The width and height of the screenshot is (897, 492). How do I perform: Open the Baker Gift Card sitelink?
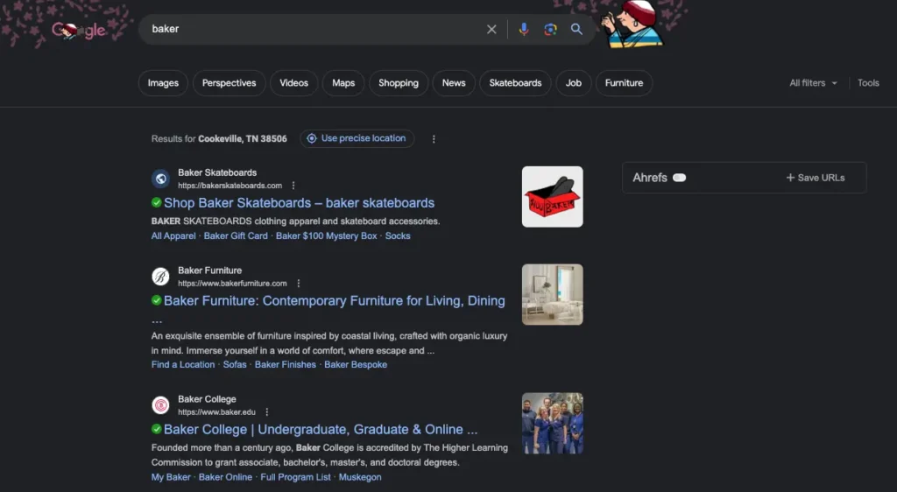(x=236, y=236)
